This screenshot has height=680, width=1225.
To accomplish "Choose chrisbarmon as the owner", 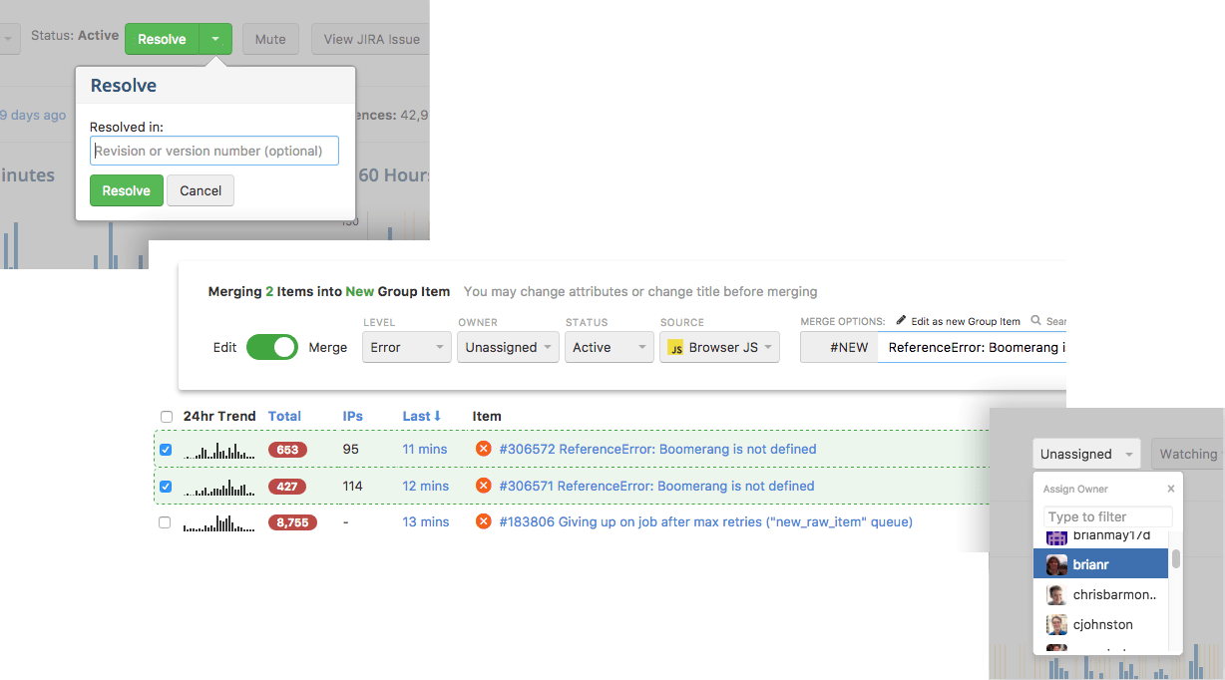I will click(x=1100, y=594).
